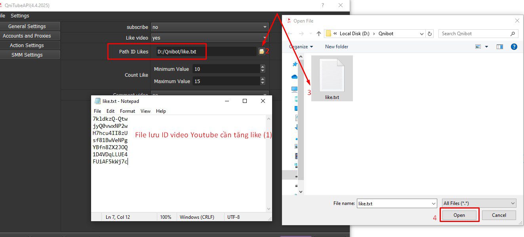Open the Like video dropdown set to yes
524x237 pixels.
210,38
